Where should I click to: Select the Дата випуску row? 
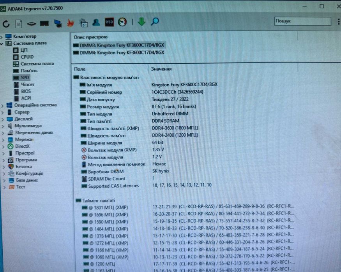[x=134, y=99]
